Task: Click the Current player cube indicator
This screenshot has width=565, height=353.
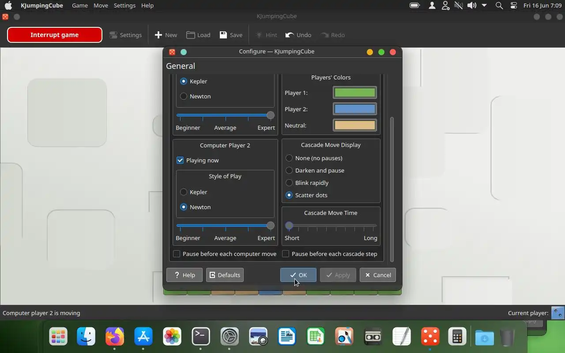Action: [x=558, y=313]
